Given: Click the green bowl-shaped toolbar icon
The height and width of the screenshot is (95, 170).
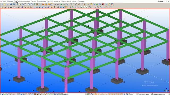Looking at the screenshot, I should pyautogui.click(x=97, y=4).
